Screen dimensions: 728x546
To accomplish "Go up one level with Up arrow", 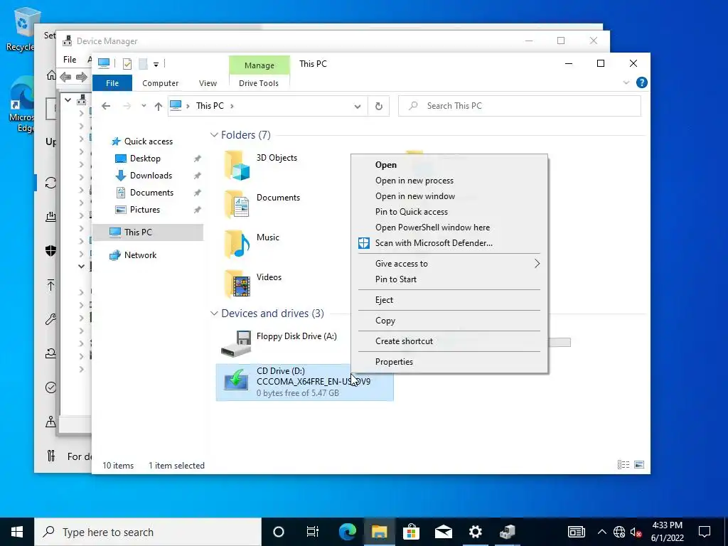I will click(159, 107).
